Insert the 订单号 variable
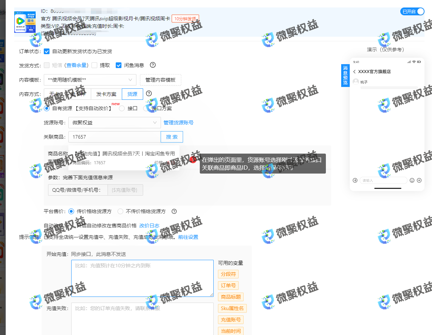This screenshot has height=335, width=432. point(228,285)
